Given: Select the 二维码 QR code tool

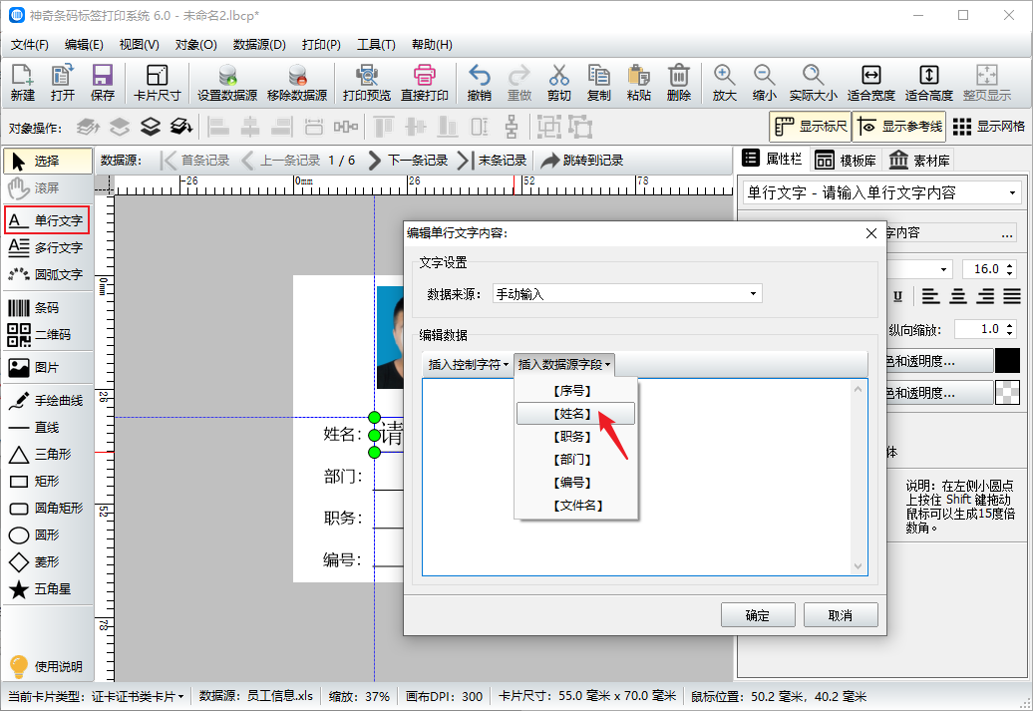Looking at the screenshot, I should click(x=47, y=335).
